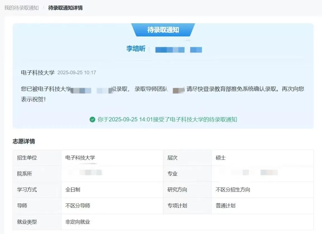Click the 电子科技大学 value in the table
This screenshot has height=234, width=322.
pos(80,158)
